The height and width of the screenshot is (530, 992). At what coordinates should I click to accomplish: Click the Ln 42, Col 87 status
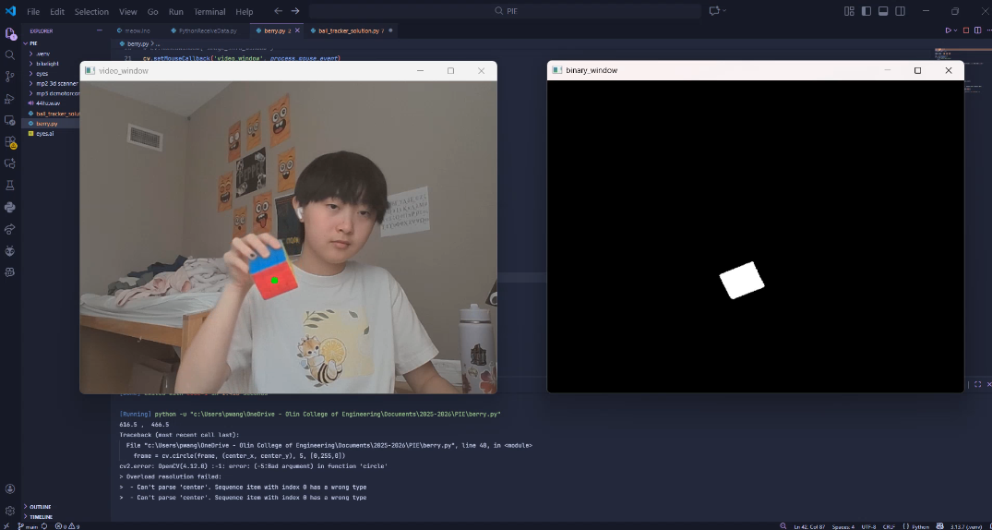pos(809,526)
